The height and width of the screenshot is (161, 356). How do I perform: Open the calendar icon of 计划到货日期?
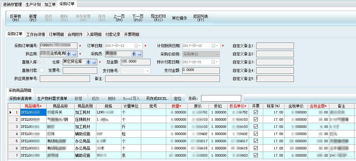tap(213, 46)
